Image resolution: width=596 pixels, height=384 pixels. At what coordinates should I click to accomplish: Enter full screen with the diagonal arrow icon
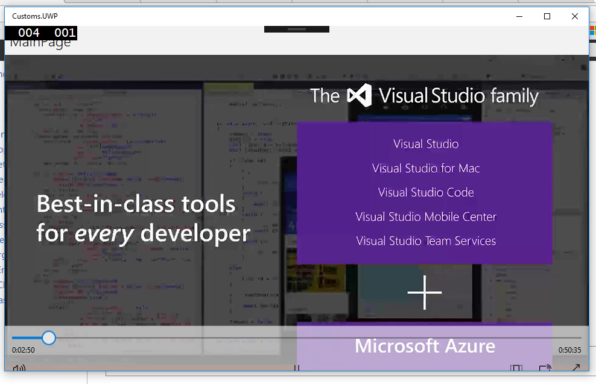coord(576,368)
